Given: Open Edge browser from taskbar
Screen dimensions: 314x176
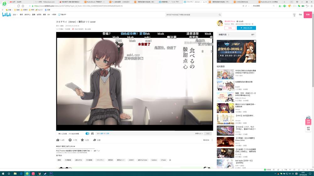Looking at the screenshot, I should point(21,173).
